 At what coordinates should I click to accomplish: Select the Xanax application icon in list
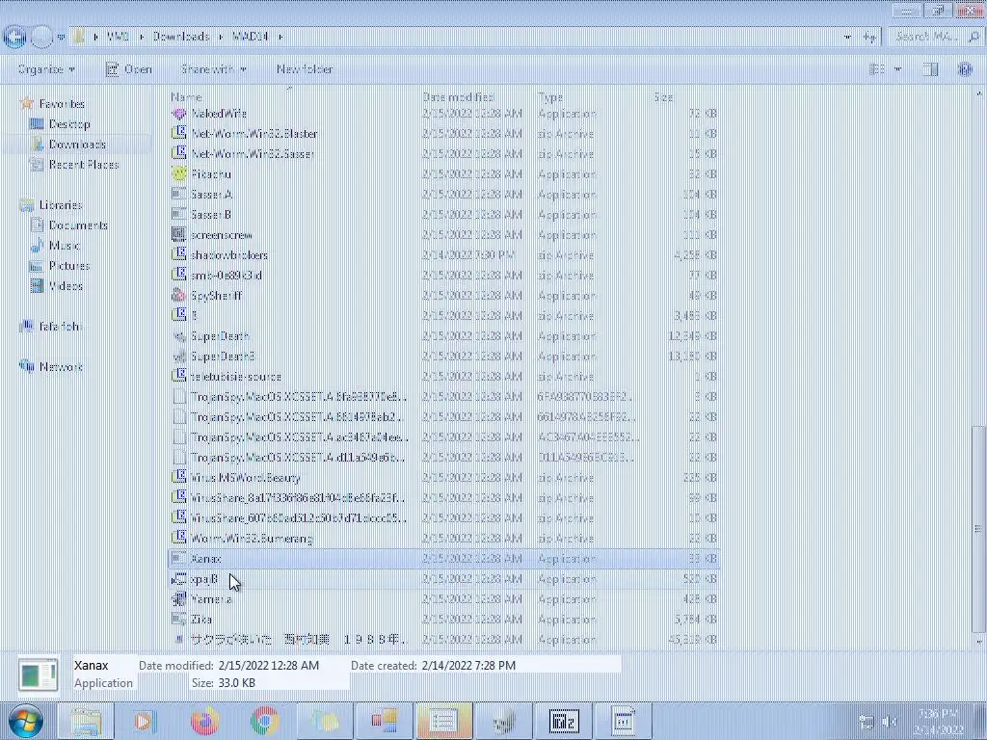pyautogui.click(x=179, y=559)
